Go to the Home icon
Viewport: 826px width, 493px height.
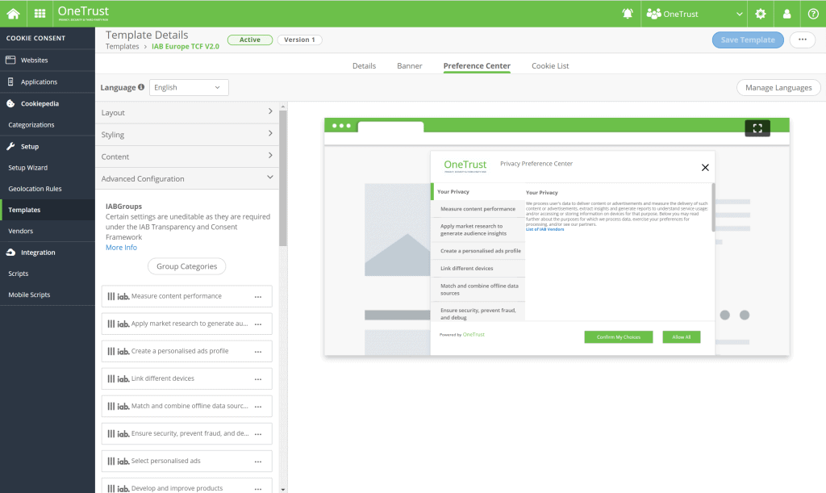click(13, 14)
